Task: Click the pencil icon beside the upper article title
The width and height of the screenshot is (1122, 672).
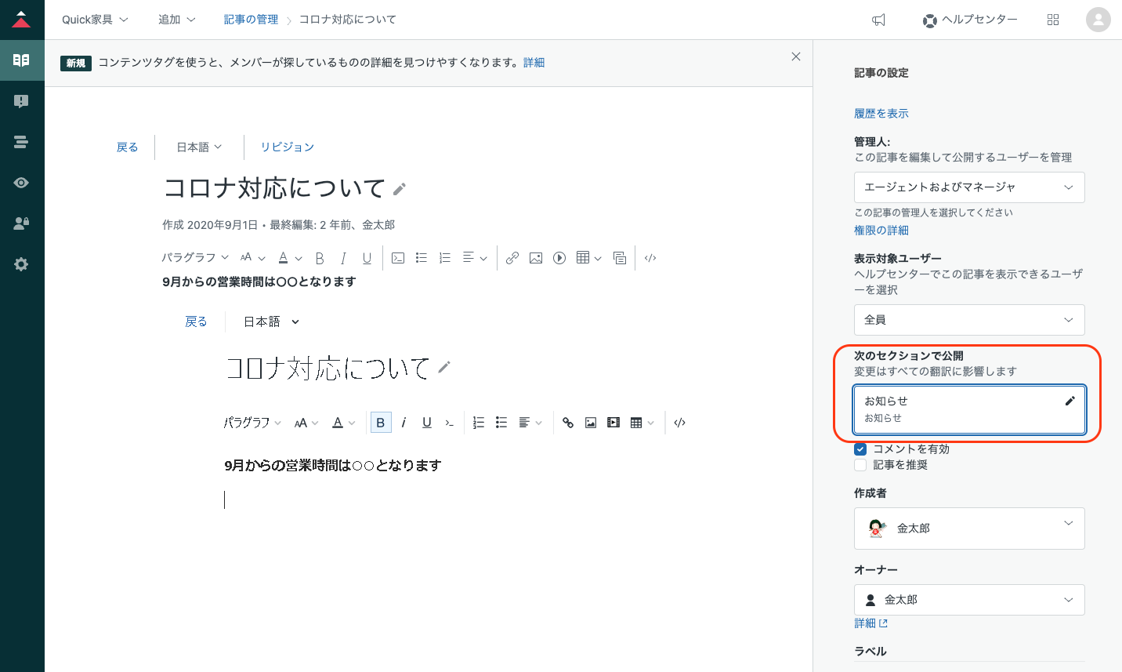Action: click(x=400, y=189)
